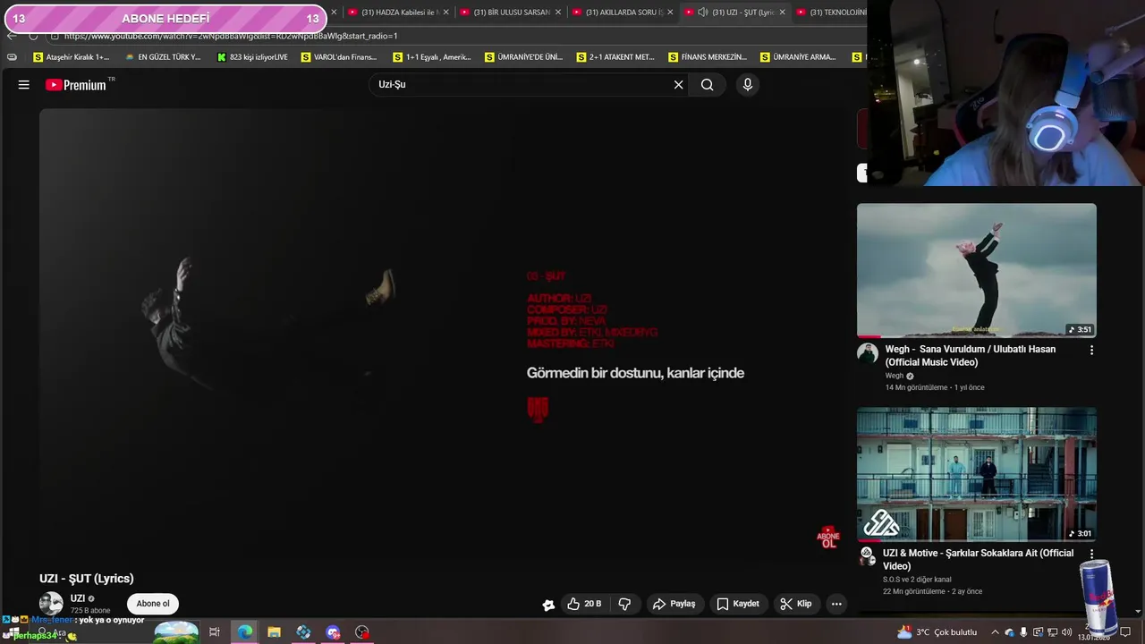Open the YouTube hamburger guide menu
This screenshot has width=1145, height=644.
tap(24, 85)
